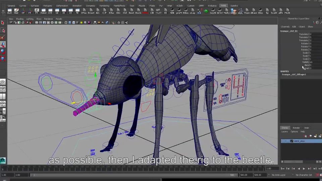Viewport: 322px width, 181px height.
Task: Click the Ctrl shelf icon
Action: coord(125,11)
